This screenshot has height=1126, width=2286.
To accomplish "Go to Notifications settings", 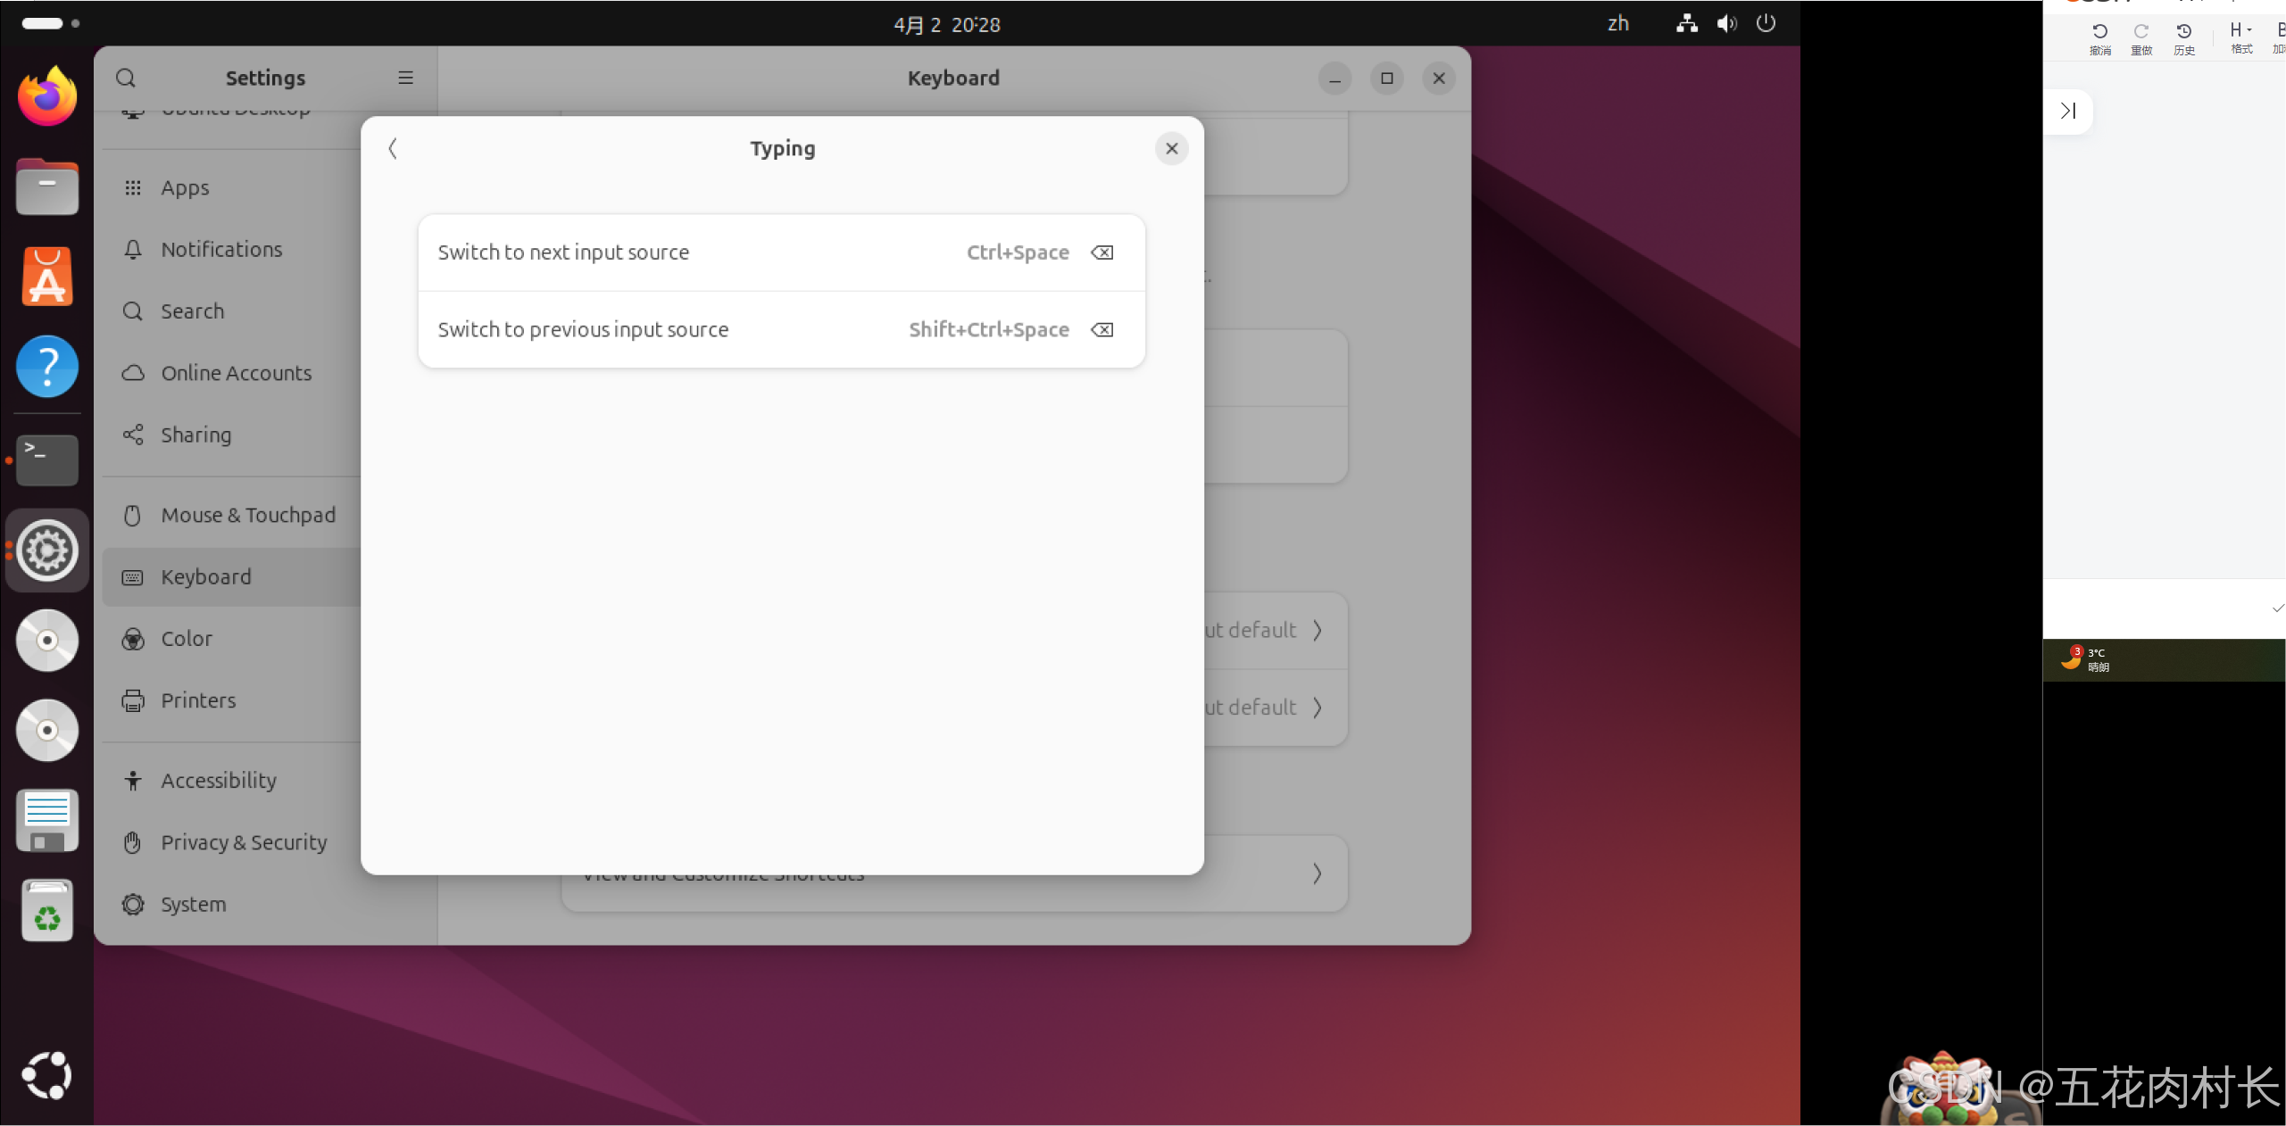I will point(221,250).
